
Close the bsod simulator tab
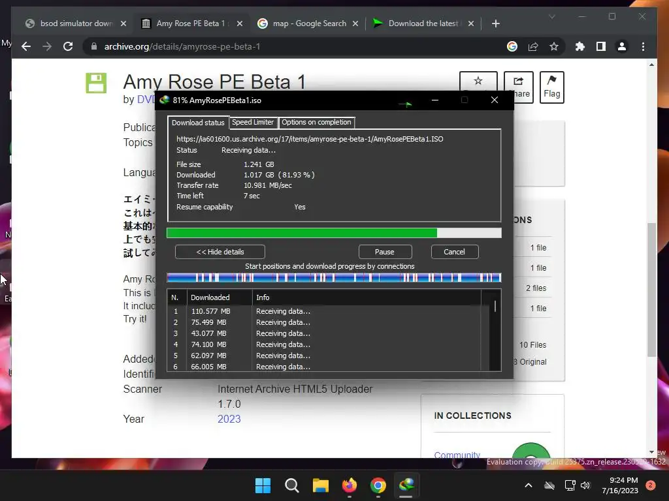pyautogui.click(x=123, y=23)
